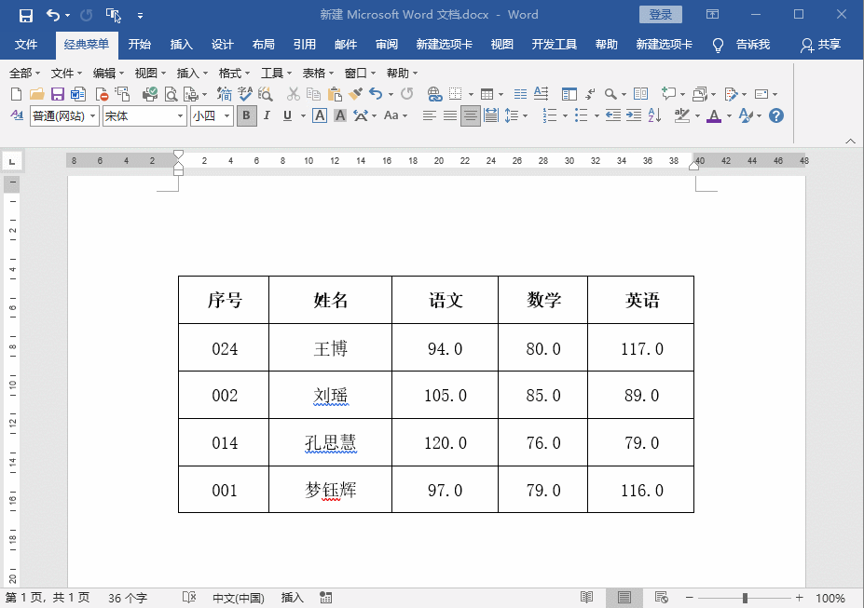Sort the table with the sort icon
Viewport: 864px width, 608px height.
pos(653,115)
